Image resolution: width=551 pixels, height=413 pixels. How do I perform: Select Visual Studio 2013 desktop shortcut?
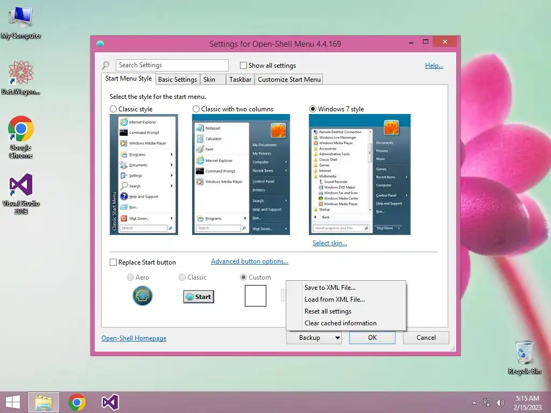pyautogui.click(x=21, y=193)
